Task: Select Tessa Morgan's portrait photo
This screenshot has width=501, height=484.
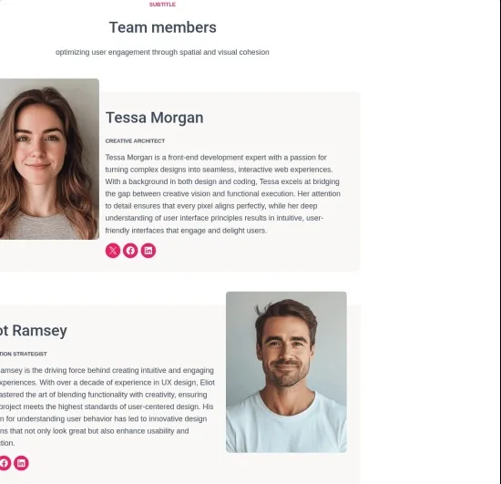Action: (x=49, y=159)
